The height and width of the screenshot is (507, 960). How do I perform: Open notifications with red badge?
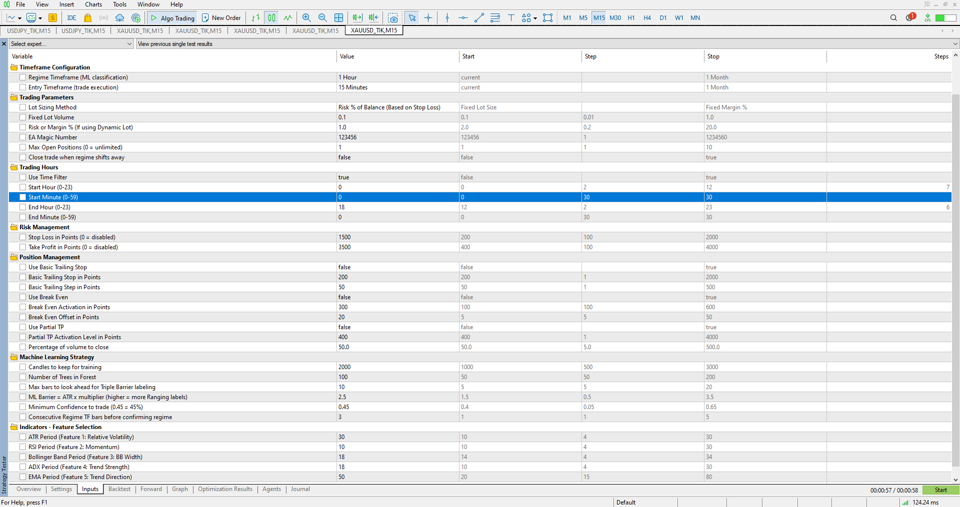pos(910,17)
